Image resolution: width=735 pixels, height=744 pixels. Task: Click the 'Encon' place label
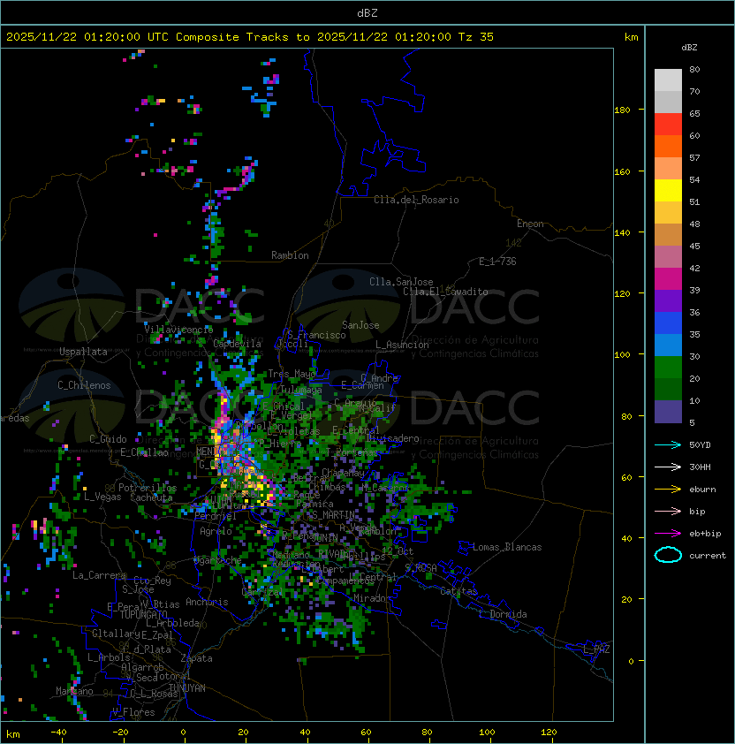530,224
